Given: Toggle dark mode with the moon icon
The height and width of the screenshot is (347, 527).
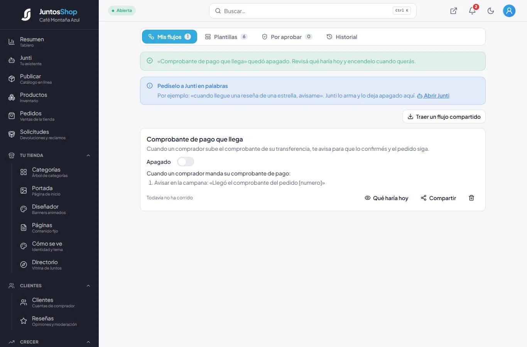Looking at the screenshot, I should pyautogui.click(x=491, y=11).
